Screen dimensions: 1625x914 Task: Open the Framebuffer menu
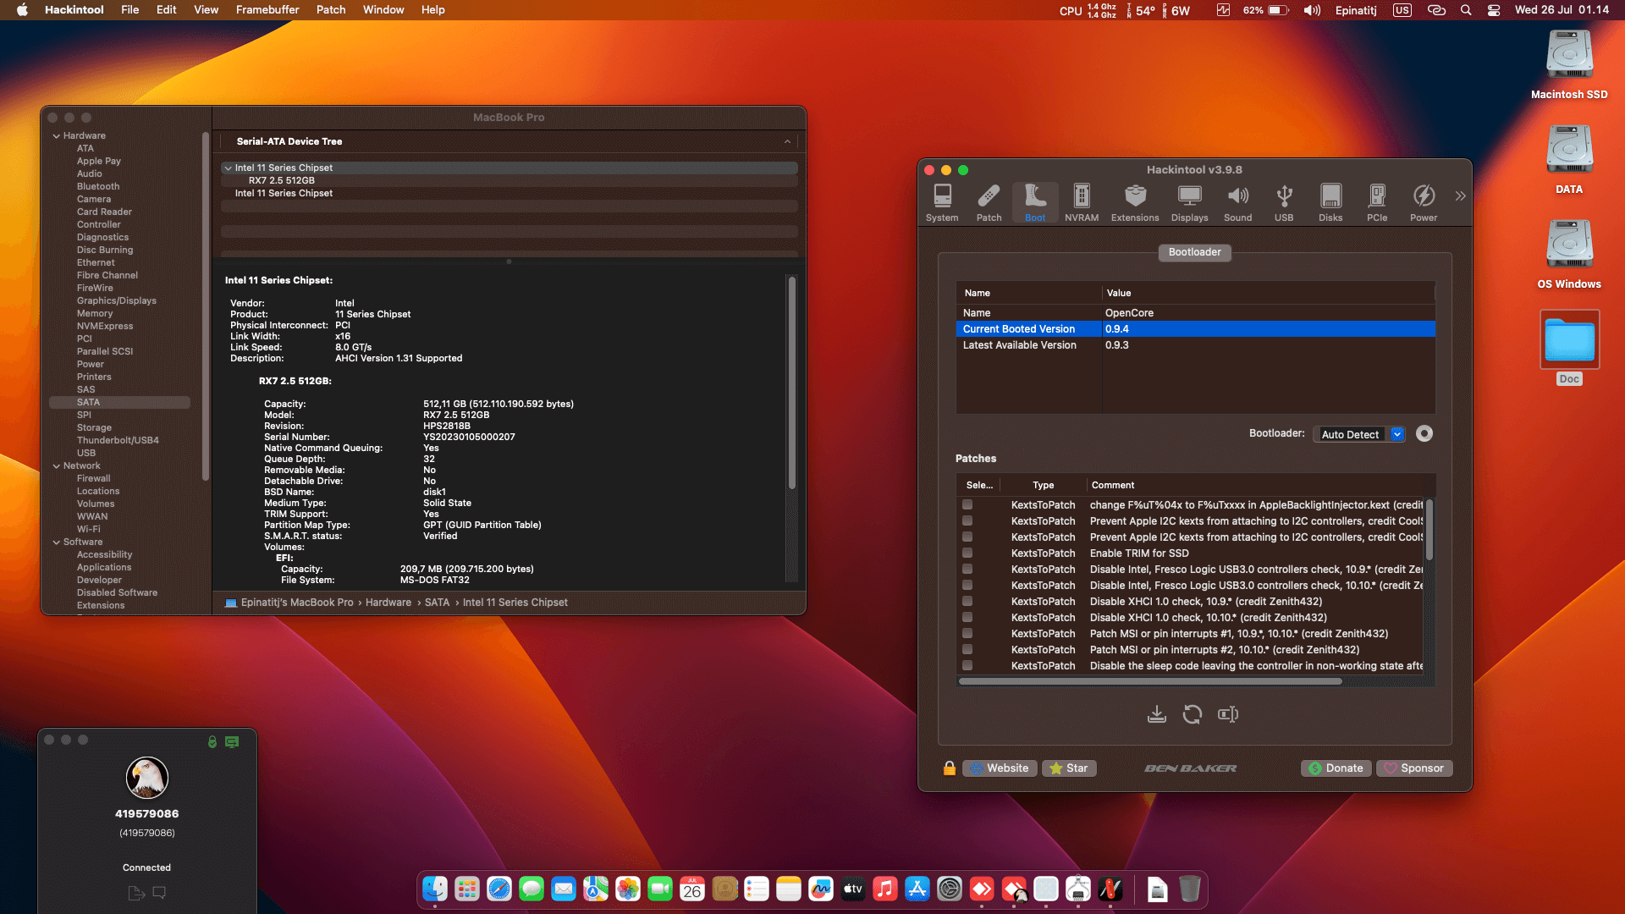[267, 9]
